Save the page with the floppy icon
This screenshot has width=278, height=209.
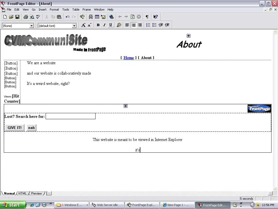(x=17, y=17)
